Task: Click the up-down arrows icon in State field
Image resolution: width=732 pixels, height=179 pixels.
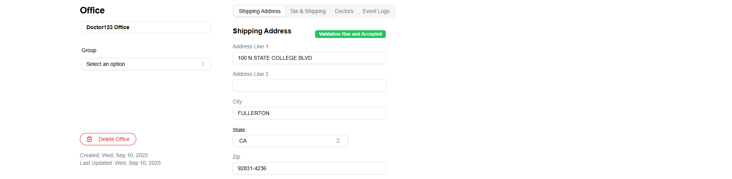Action: tap(338, 141)
